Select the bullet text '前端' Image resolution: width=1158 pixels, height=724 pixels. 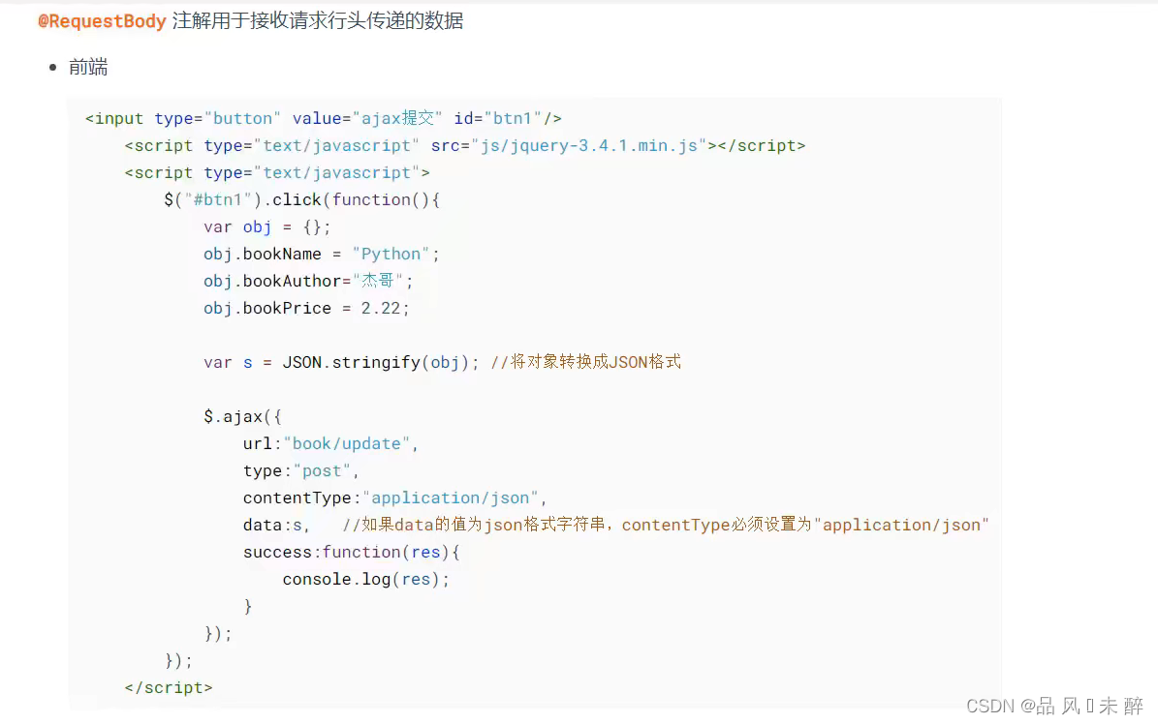click(x=88, y=67)
